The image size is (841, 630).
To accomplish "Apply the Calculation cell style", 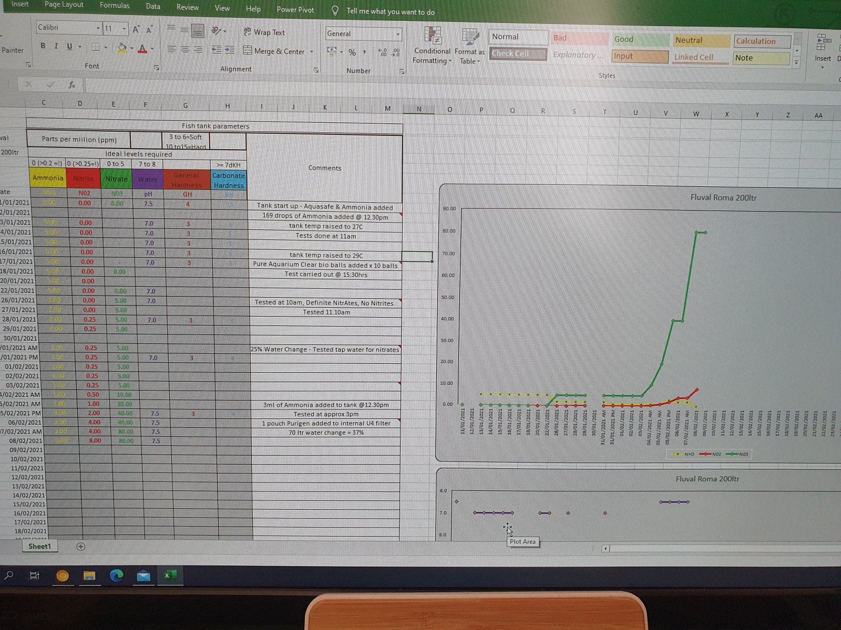I will 762,41.
